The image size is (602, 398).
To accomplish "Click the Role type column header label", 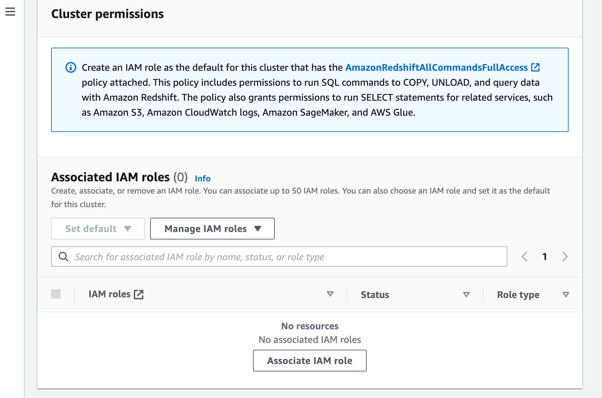I will 518,295.
